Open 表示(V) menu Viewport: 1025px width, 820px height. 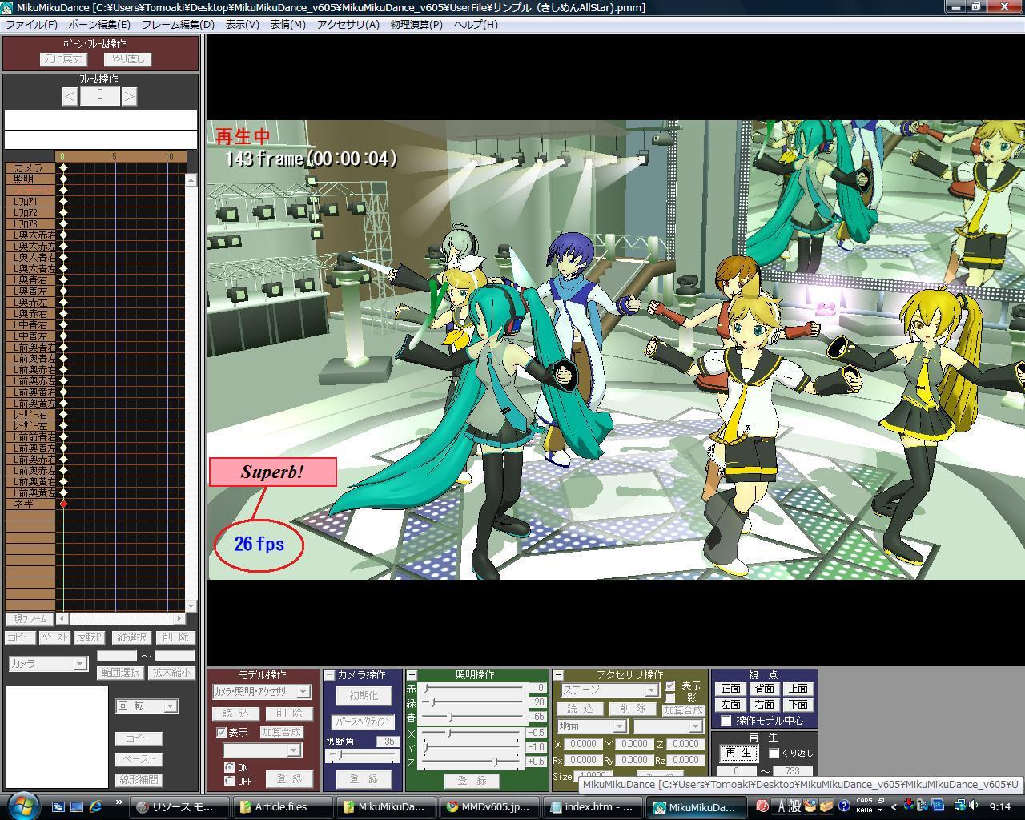click(x=242, y=24)
